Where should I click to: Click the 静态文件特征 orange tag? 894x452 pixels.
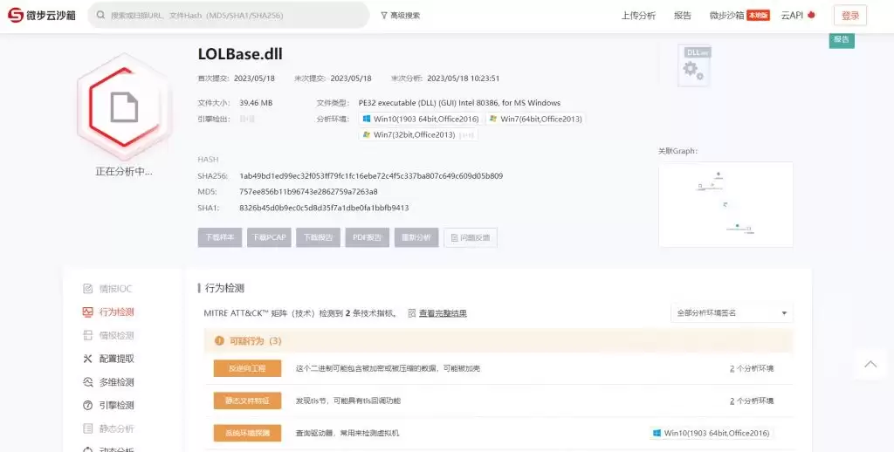point(247,401)
